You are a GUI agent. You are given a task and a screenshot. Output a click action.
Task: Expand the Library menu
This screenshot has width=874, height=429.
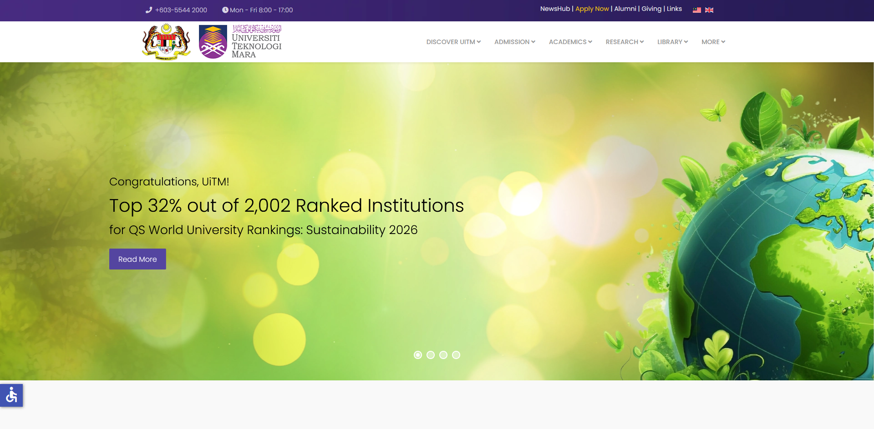672,42
